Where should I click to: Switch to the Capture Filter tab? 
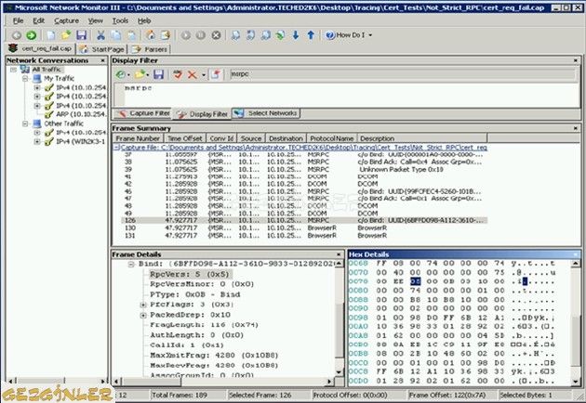click(x=142, y=113)
